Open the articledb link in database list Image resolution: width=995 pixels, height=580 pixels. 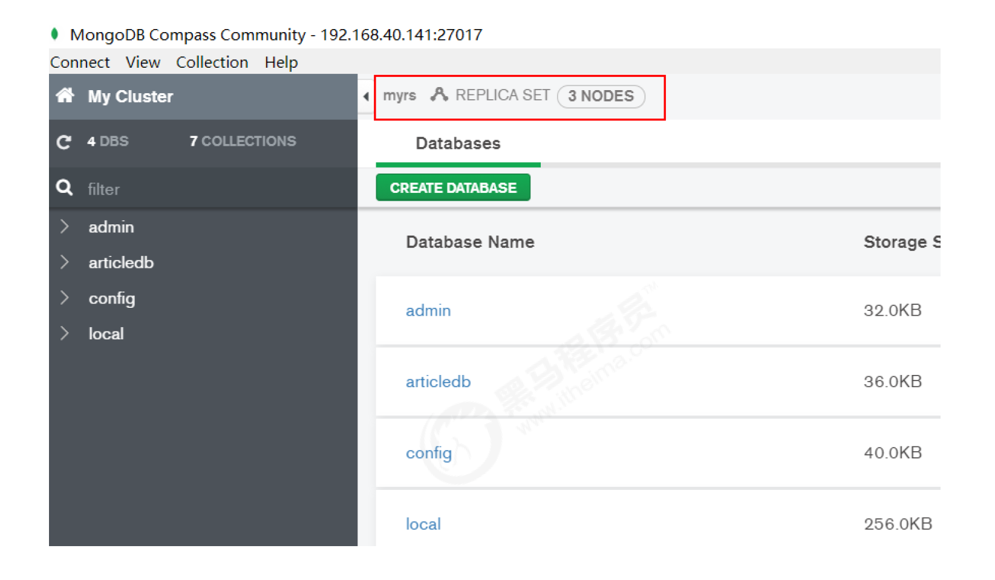tap(438, 382)
